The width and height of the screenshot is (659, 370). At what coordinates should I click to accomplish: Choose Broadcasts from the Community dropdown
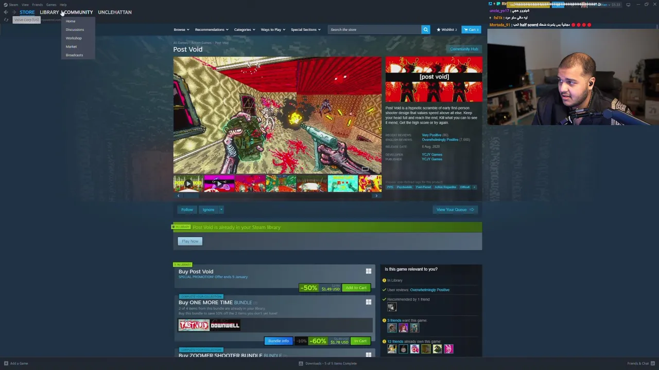(x=74, y=55)
